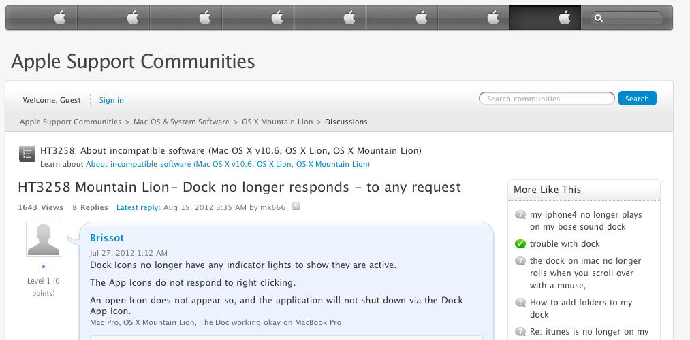Screen dimensions: 690x340
Task: Click question icon beside How to add folders
Action: 520,303
